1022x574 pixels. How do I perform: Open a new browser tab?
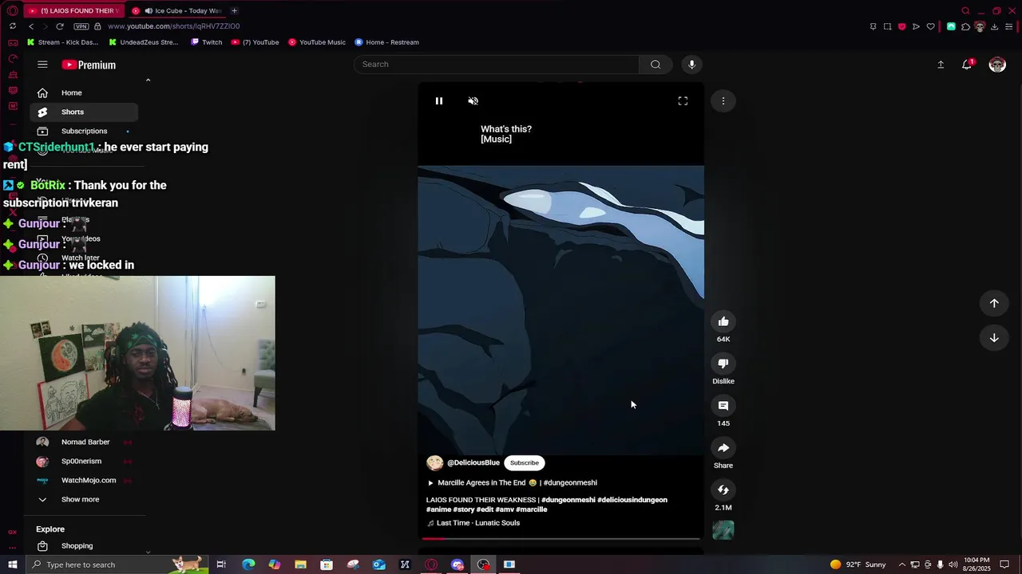(x=234, y=10)
